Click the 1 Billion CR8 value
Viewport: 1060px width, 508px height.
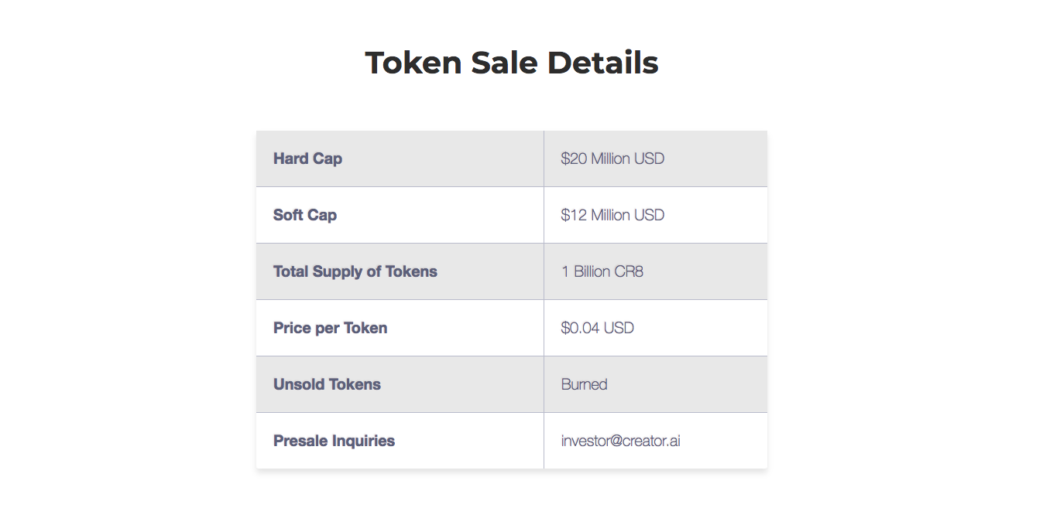point(602,271)
